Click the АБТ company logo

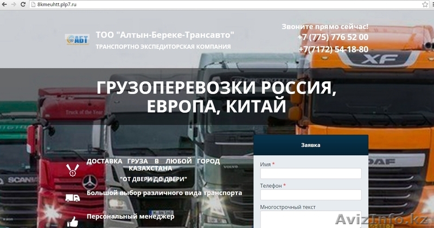tap(77, 39)
